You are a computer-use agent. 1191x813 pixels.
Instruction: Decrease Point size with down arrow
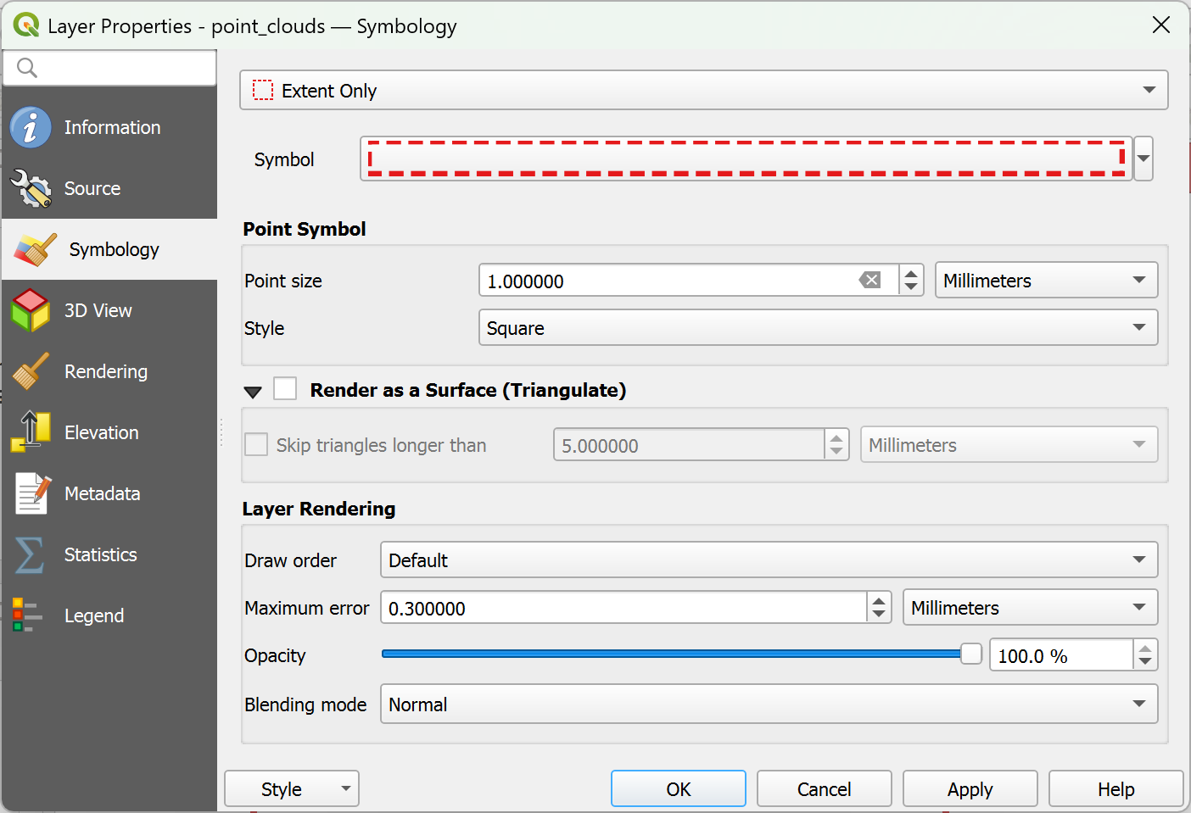pyautogui.click(x=911, y=287)
